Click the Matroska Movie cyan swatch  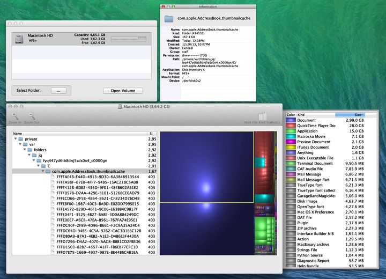(291, 136)
